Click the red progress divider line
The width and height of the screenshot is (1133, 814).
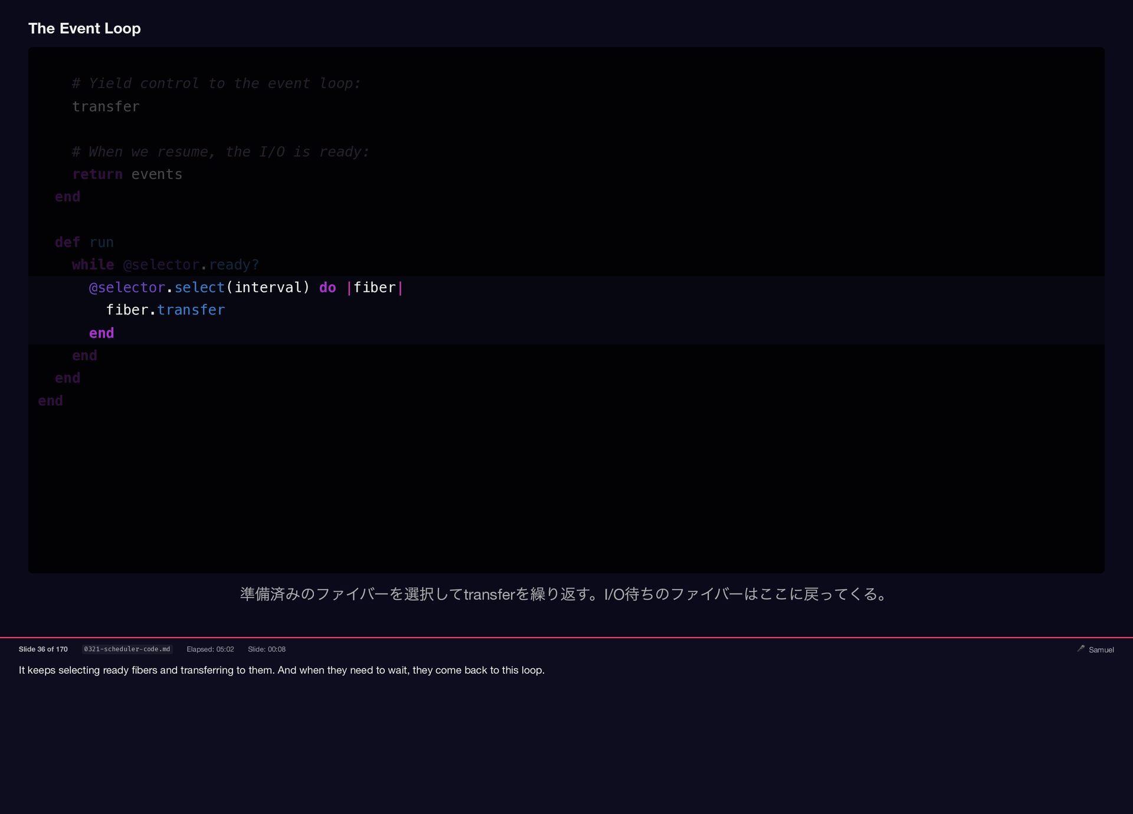(x=566, y=637)
